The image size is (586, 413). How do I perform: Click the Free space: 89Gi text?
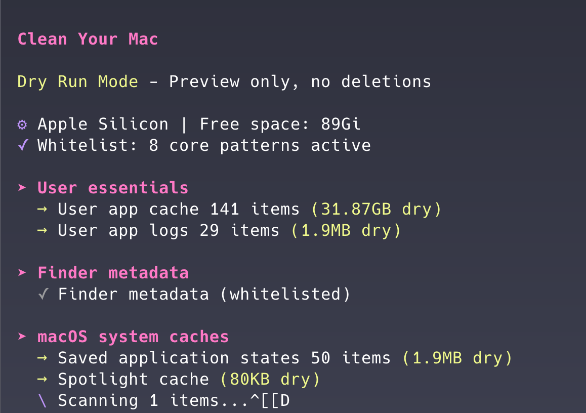pyautogui.click(x=280, y=125)
